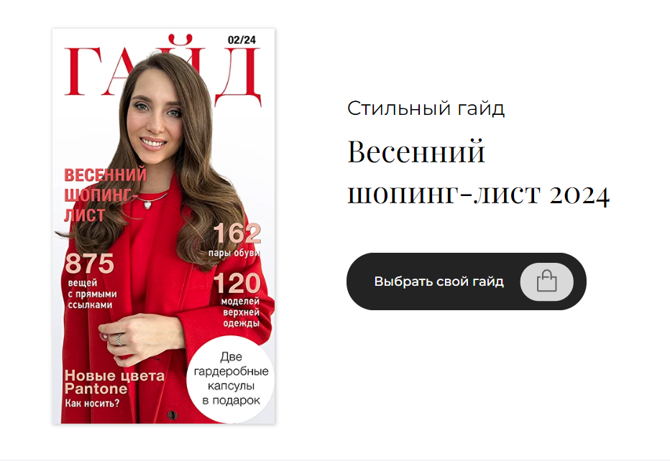Viewport: 670px width, 461px height.
Task: Click the white 'Две гардеробные капсулы' circle
Action: point(231,379)
